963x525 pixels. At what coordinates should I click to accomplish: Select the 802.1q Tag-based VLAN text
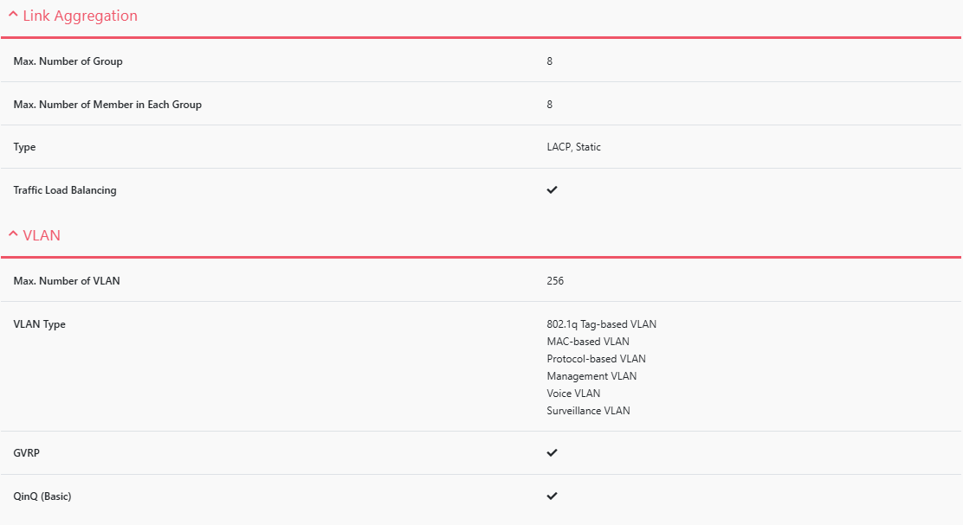coord(602,324)
